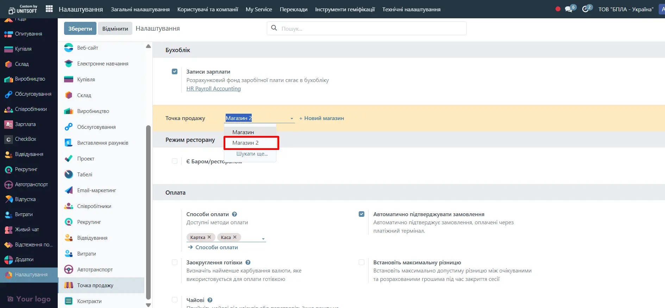This screenshot has height=308, width=665.
Task: Click the Веб-сайт settings icon
Action: click(69, 48)
